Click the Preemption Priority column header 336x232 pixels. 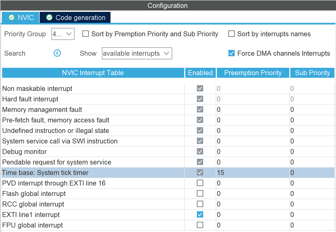tap(253, 73)
